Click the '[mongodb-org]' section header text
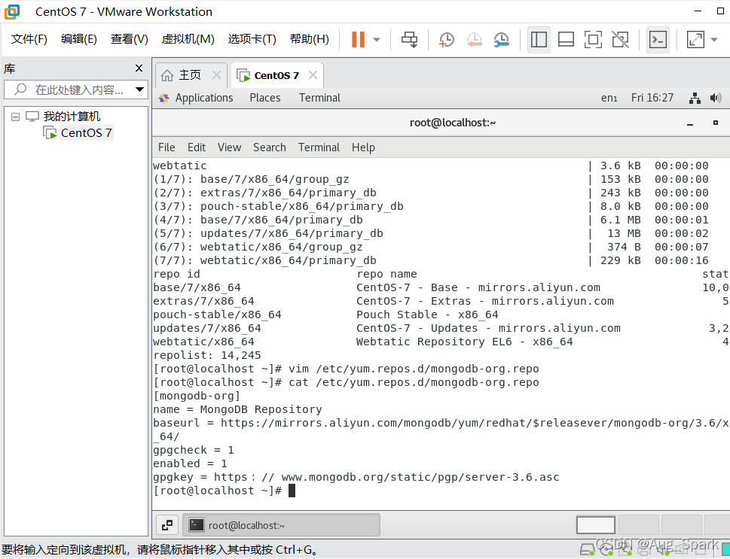This screenshot has width=730, height=559. click(x=197, y=396)
